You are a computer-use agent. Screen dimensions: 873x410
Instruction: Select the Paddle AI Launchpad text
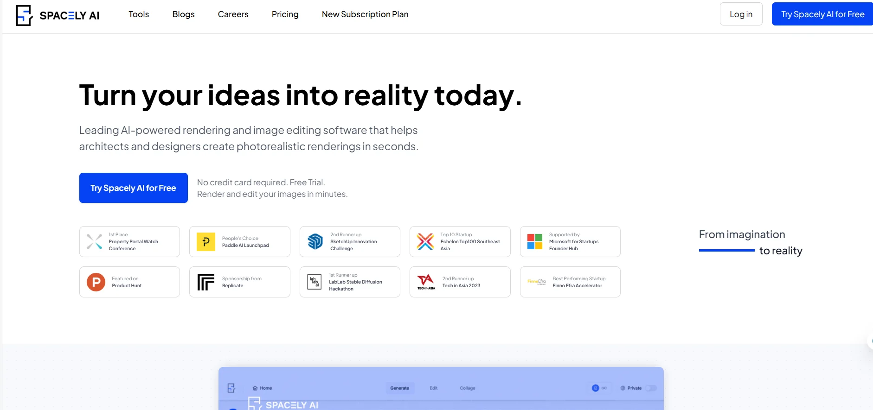[245, 245]
